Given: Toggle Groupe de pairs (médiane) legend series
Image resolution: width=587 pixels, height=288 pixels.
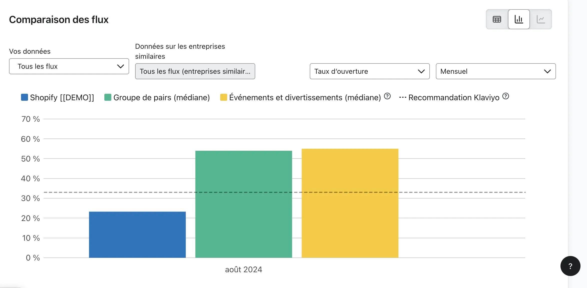Looking at the screenshot, I should (x=157, y=97).
